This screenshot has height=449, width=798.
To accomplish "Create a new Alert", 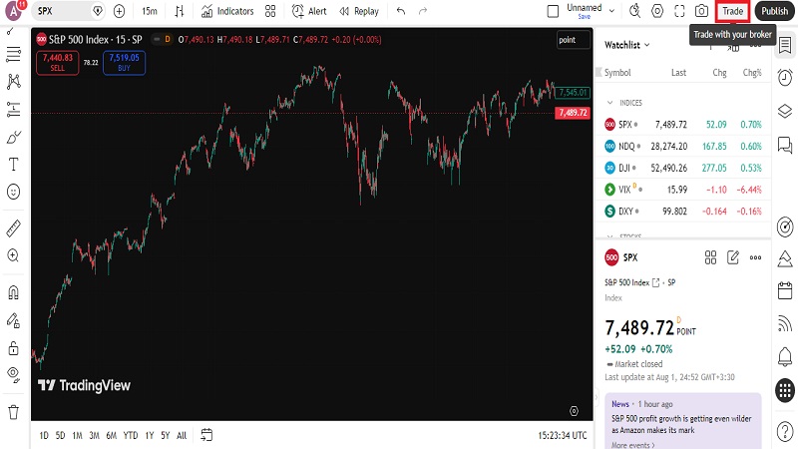I will (309, 11).
